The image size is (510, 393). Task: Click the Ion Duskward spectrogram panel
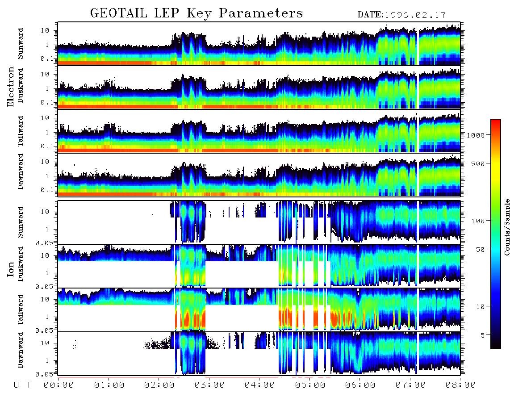[x=259, y=266]
